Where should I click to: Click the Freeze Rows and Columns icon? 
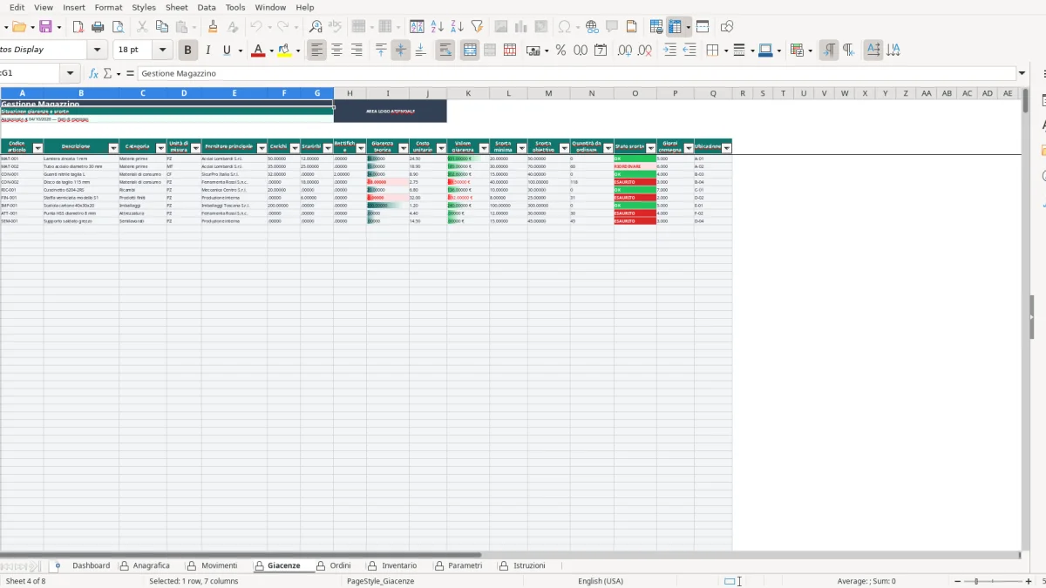click(675, 27)
